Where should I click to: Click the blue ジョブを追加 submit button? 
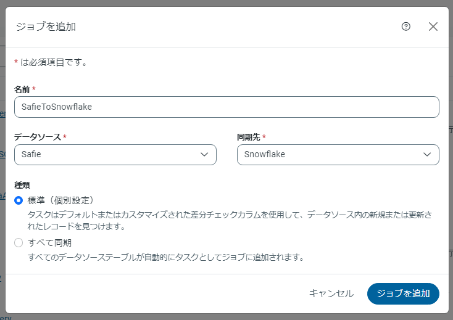coord(403,293)
